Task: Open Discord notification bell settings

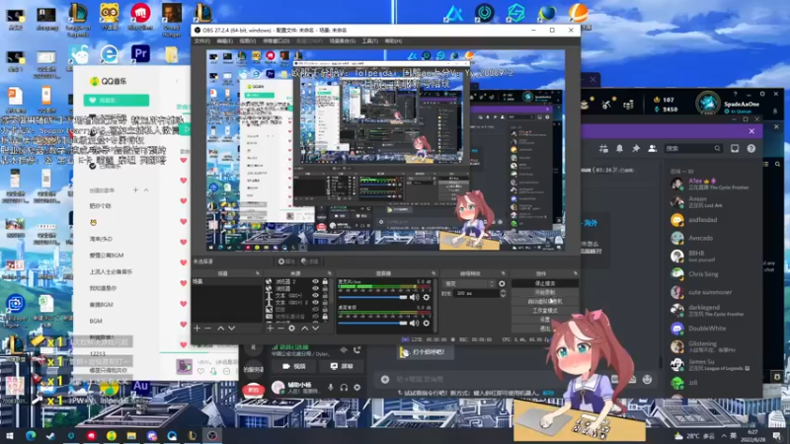Action: click(619, 149)
